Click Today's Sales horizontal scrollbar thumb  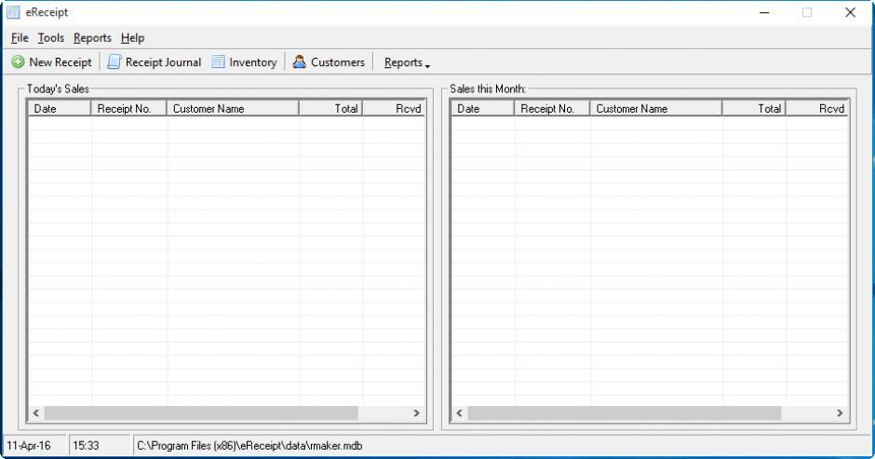[x=201, y=413]
